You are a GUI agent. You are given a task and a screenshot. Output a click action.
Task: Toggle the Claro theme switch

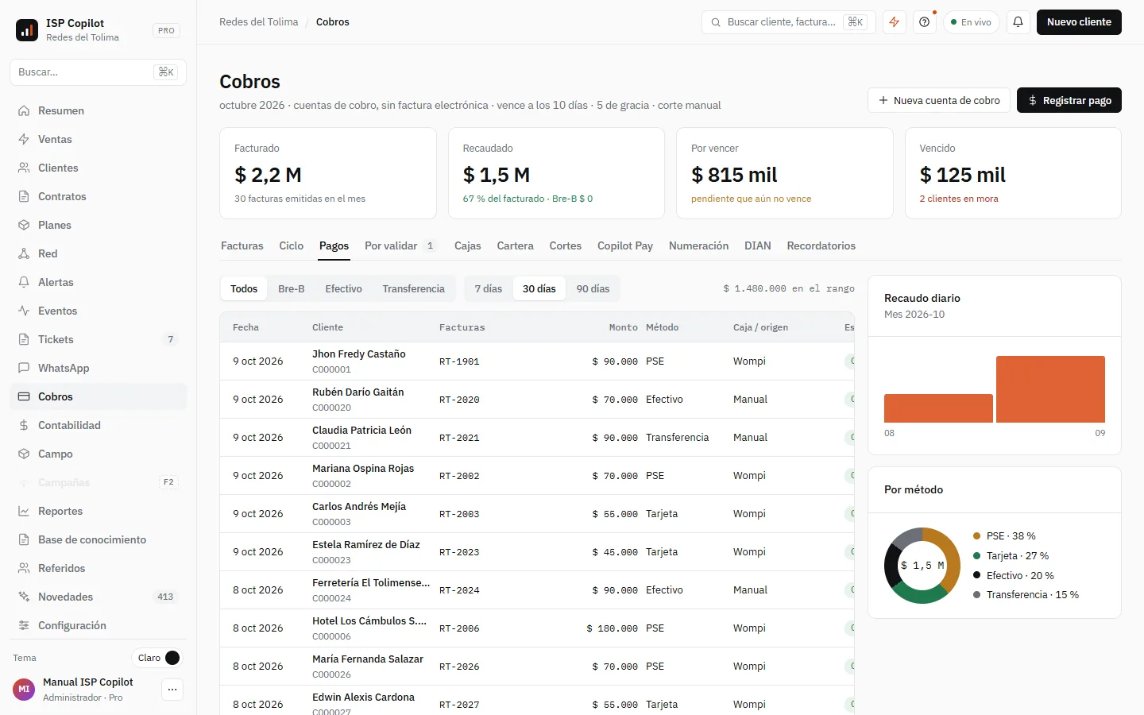pyautogui.click(x=157, y=658)
